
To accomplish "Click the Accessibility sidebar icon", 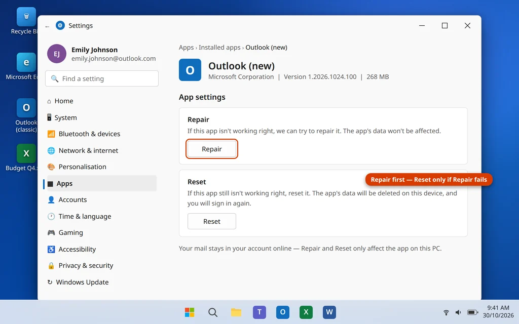I will (x=51, y=249).
